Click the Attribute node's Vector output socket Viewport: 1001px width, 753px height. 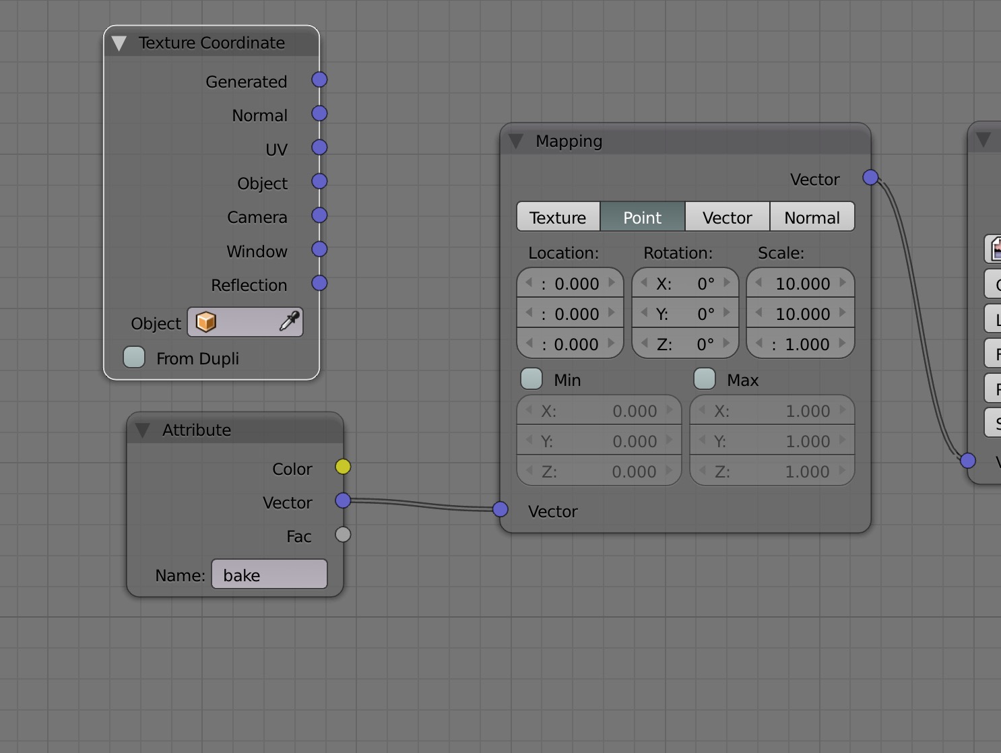tap(343, 500)
